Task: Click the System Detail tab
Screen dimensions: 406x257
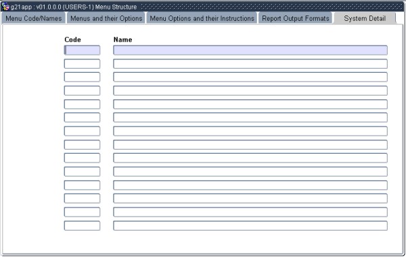Action: point(365,18)
